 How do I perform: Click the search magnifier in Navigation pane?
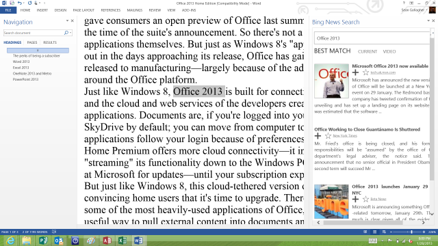pos(66,33)
